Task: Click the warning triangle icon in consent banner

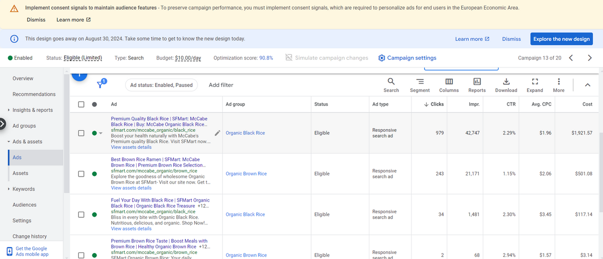Action: 15,9
